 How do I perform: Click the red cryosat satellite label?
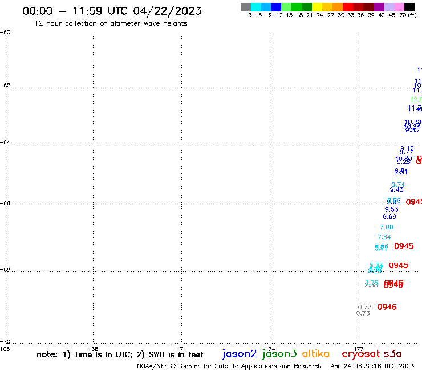tap(361, 354)
